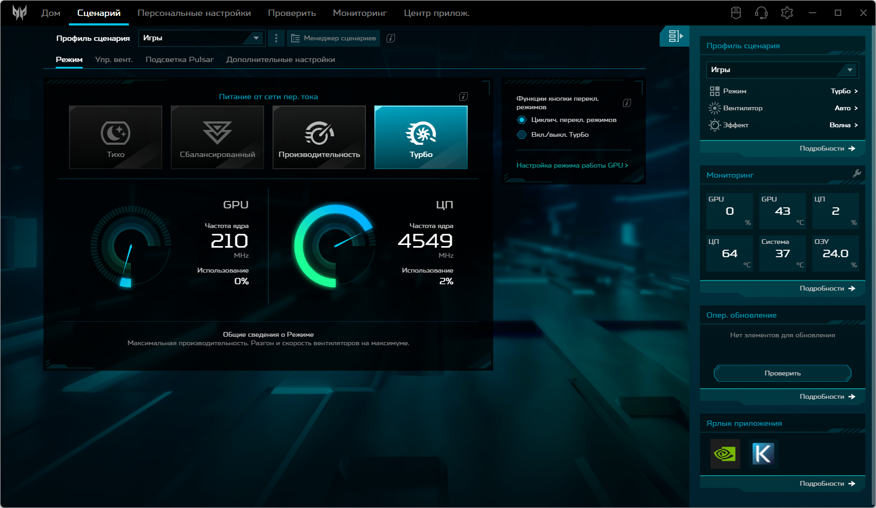This screenshot has height=508, width=876.
Task: Open Подробности under Профиль сценария
Action: click(827, 148)
